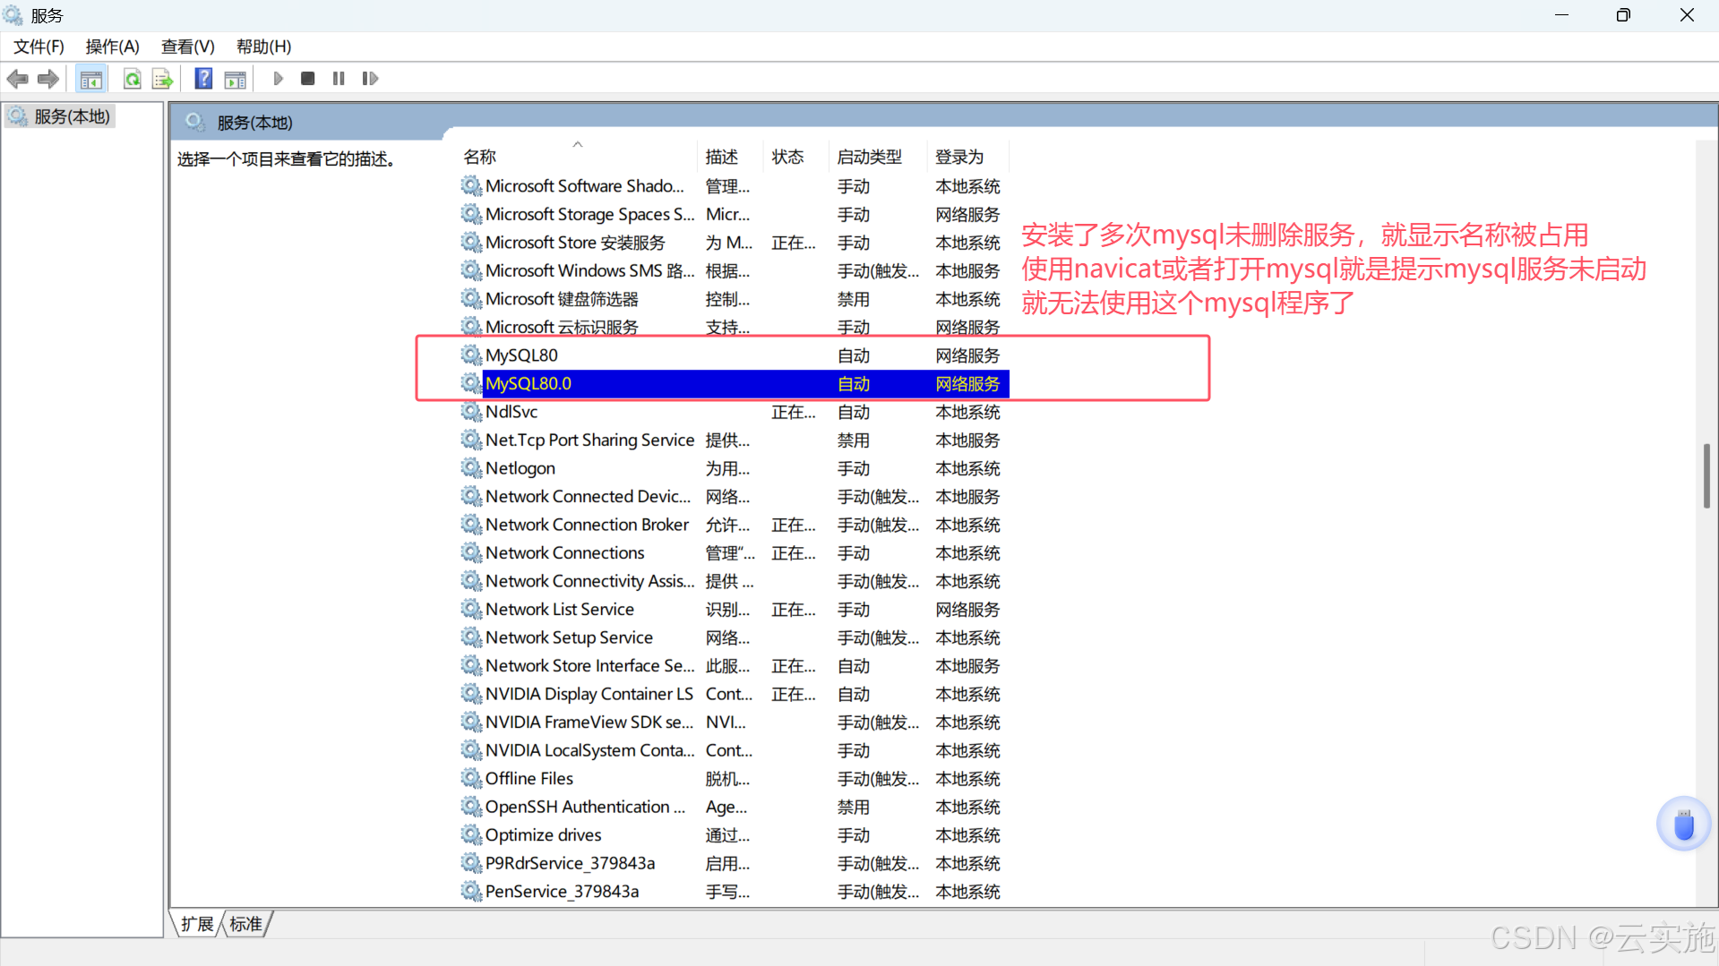Select the MySQL80 service row

[x=735, y=355]
